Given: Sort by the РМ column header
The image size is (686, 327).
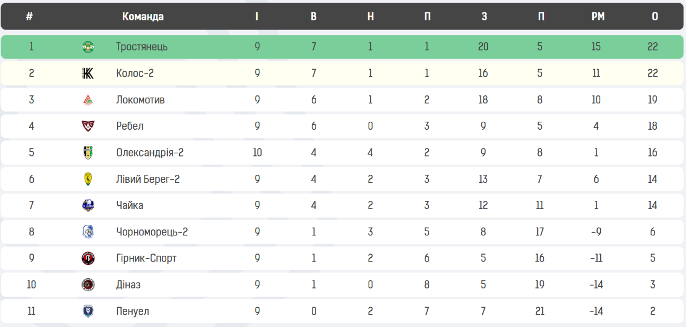Looking at the screenshot, I should coord(598,17).
